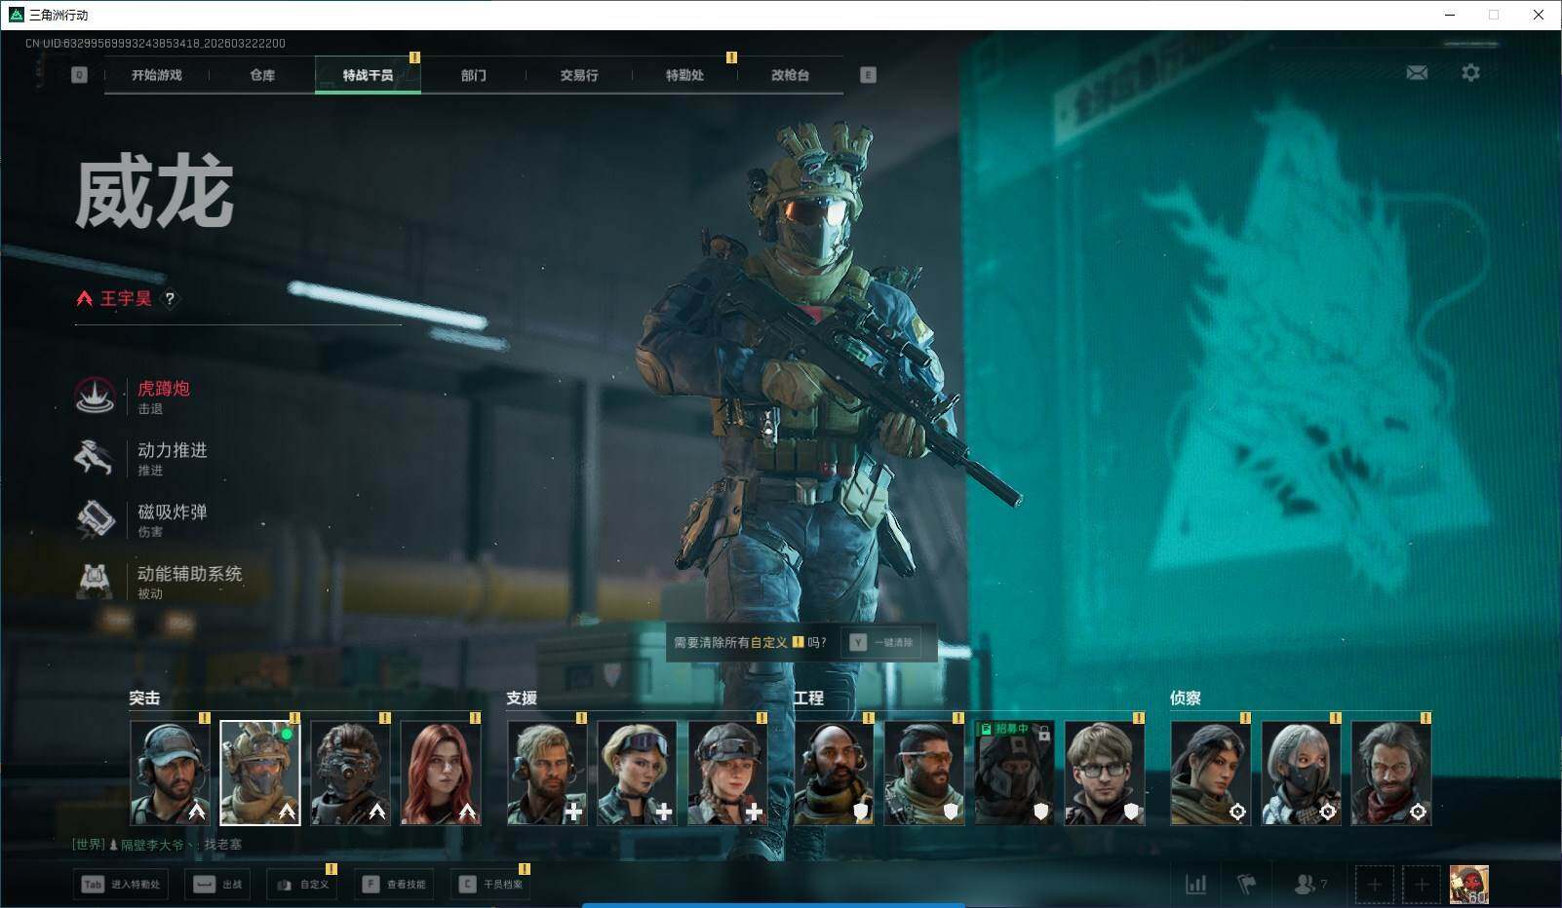Click the first empty squad slot plus
Screen dimensions: 1562x908
pos(1374,885)
